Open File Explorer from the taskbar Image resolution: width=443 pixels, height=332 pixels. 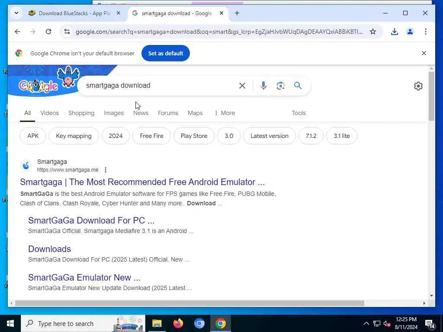coord(157,323)
